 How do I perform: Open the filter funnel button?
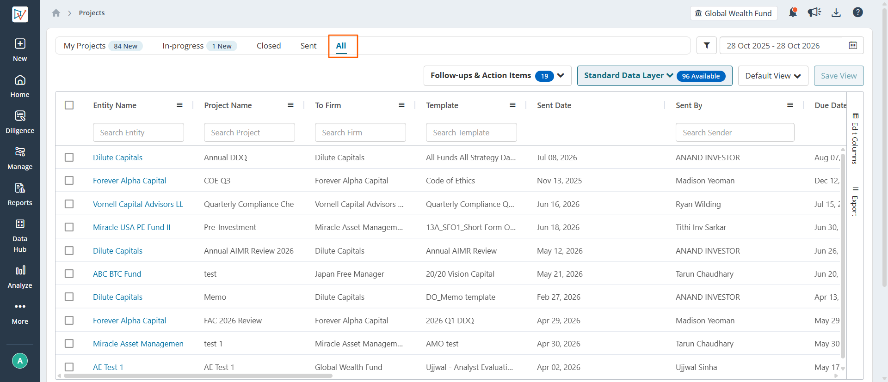(707, 45)
